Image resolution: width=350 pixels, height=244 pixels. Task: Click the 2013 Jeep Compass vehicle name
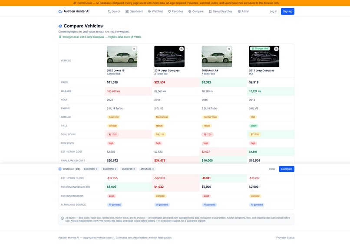pos(261,70)
